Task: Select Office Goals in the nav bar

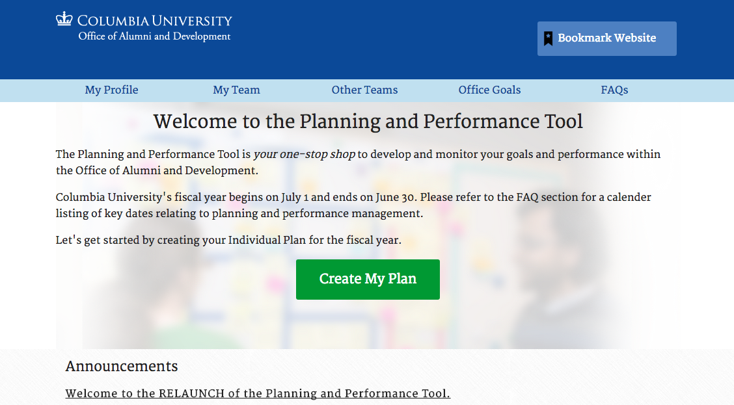Action: pyautogui.click(x=489, y=90)
